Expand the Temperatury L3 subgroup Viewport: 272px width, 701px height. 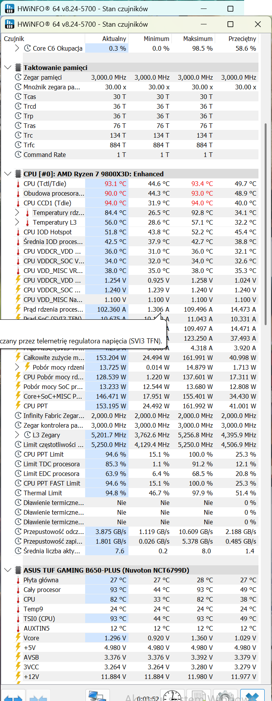tap(17, 222)
